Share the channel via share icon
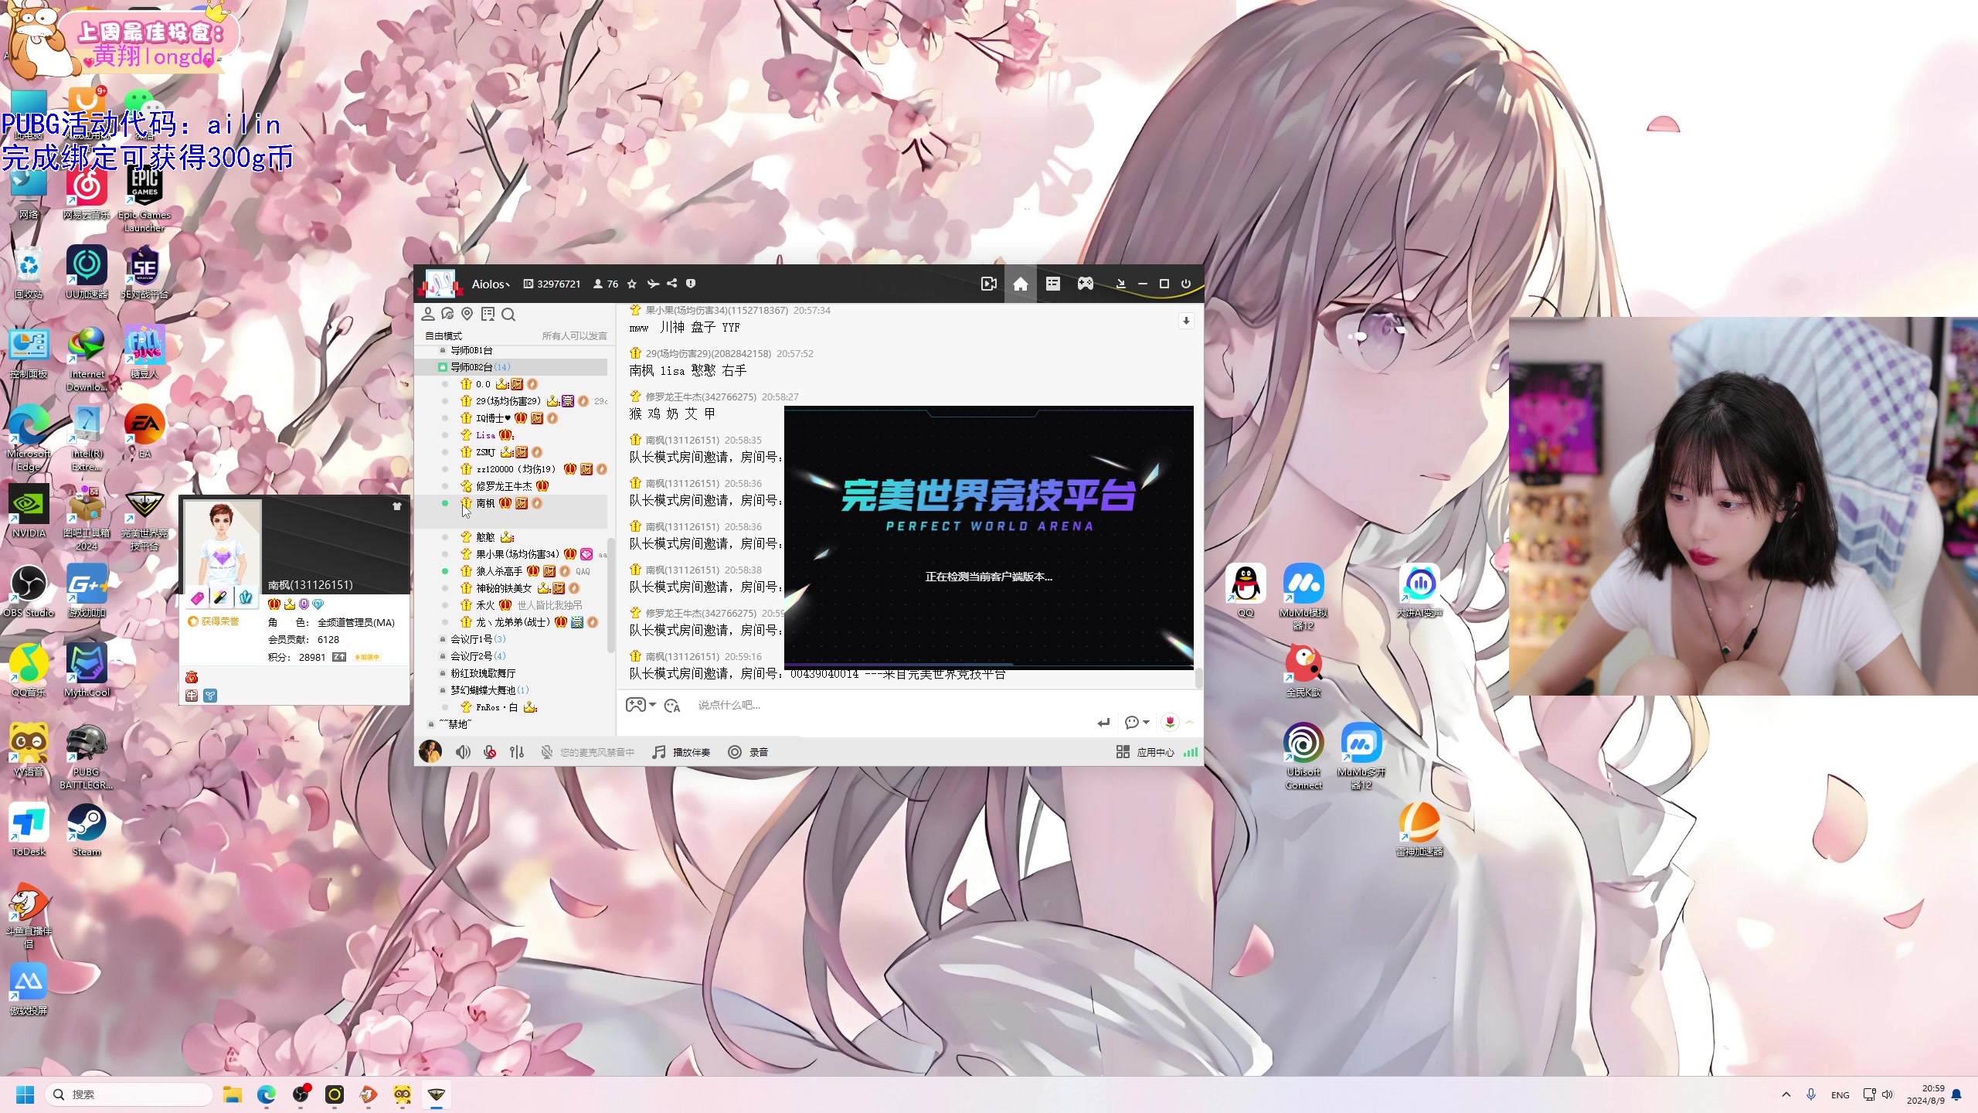 672,284
